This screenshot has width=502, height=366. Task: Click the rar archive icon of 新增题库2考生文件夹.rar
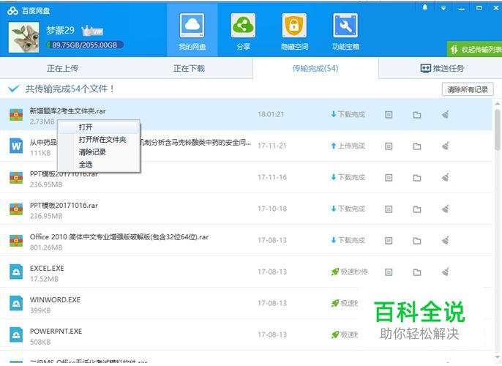pos(16,114)
